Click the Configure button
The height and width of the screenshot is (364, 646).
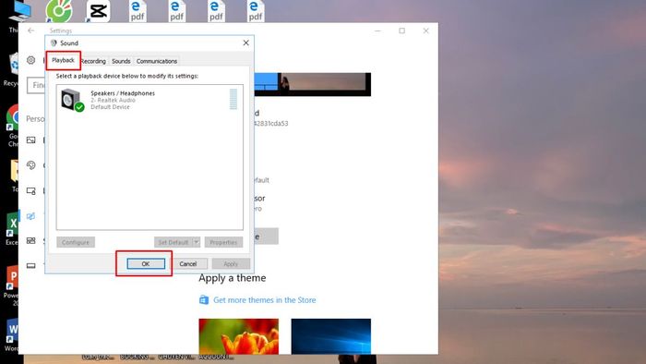76,242
